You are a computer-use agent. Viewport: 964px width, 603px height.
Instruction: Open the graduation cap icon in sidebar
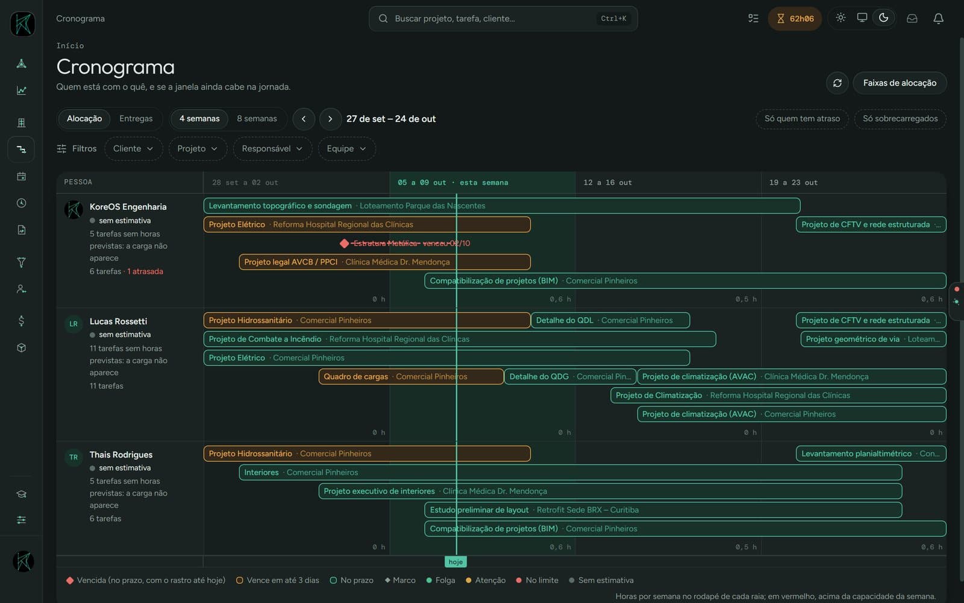(21, 494)
